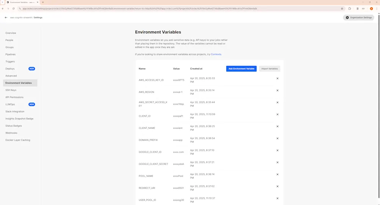Open the Chrome three-dot menu
The width and height of the screenshot is (380, 205).
[377, 8]
